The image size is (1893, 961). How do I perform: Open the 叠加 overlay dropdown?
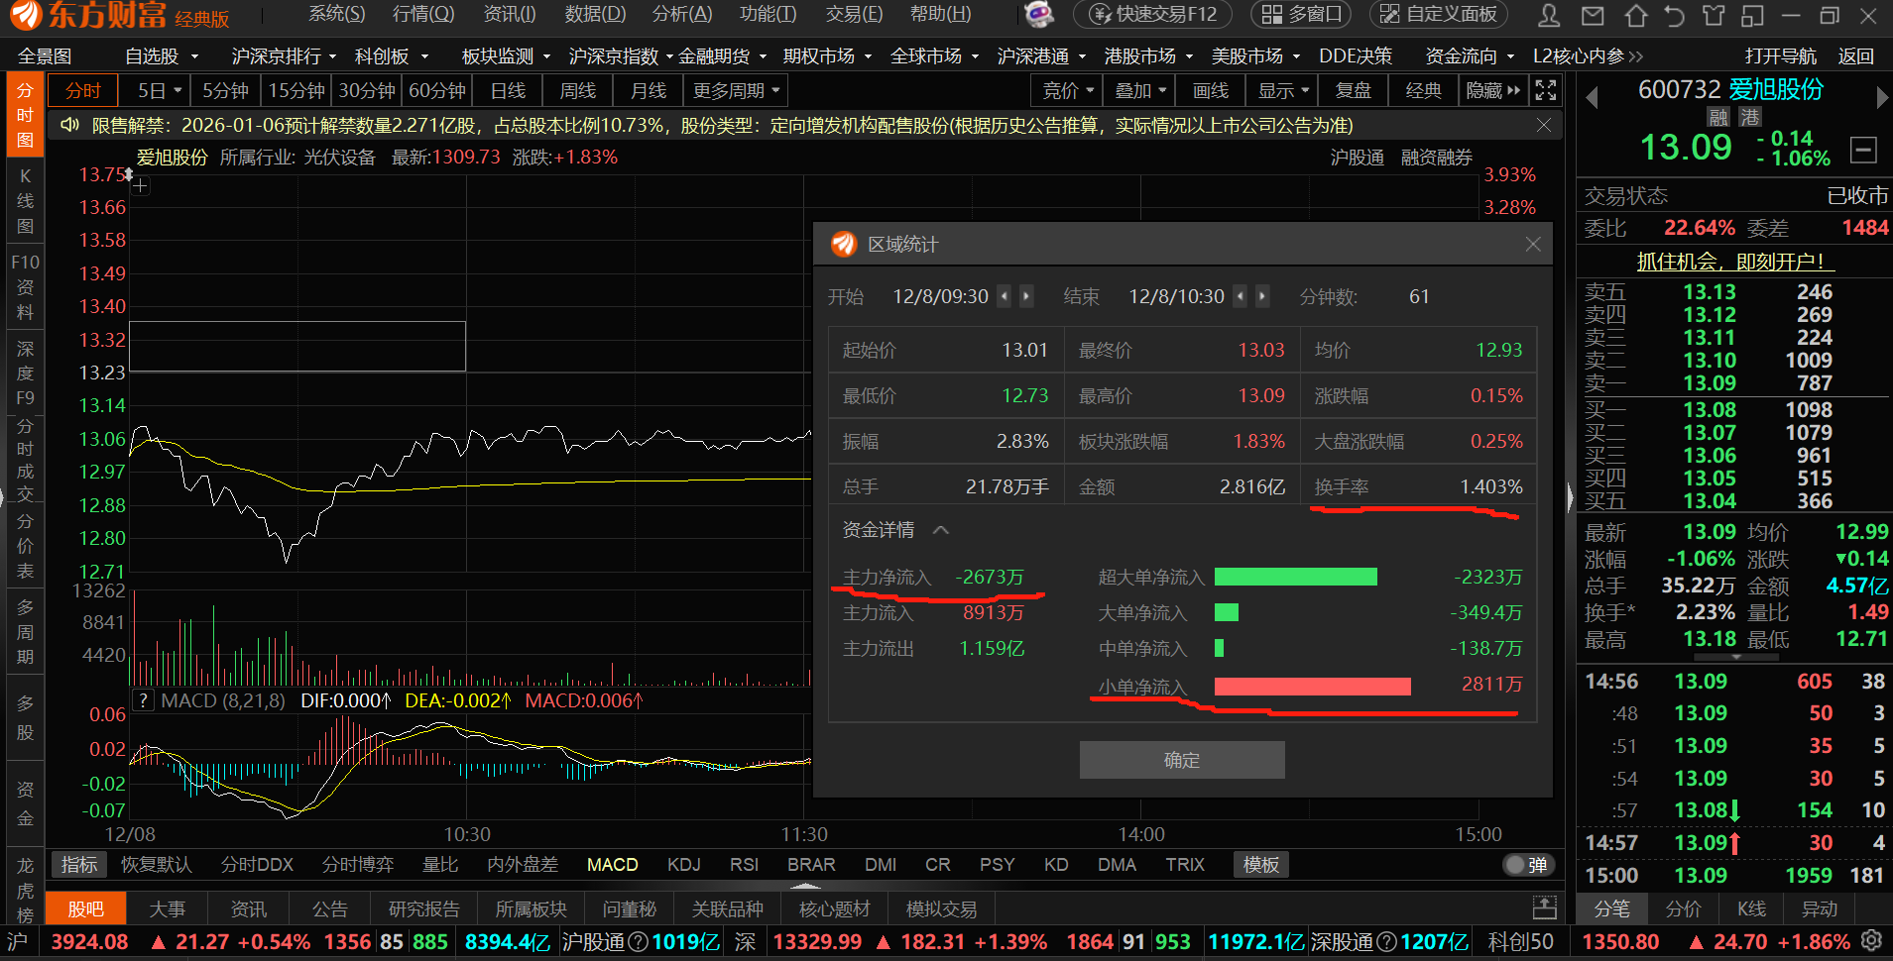click(1140, 91)
